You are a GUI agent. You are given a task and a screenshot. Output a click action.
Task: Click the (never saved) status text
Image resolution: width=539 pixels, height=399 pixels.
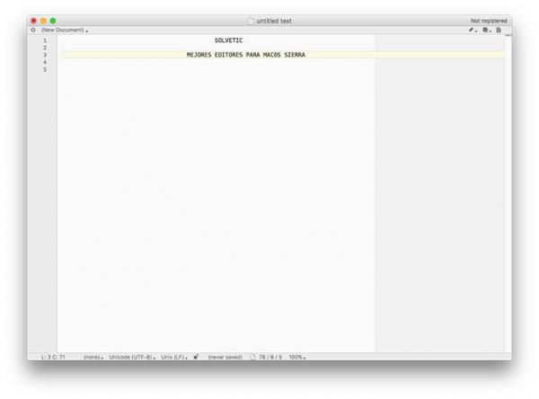(x=225, y=358)
